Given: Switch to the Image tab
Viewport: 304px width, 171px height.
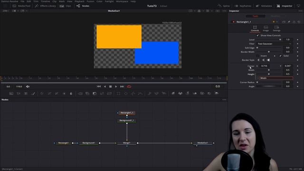Looking at the screenshot, I should (266, 28).
